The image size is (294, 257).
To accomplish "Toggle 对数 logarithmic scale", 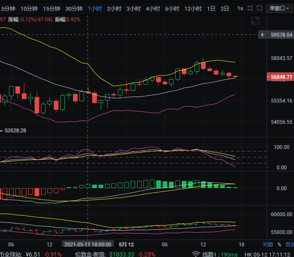I will point(268,245).
